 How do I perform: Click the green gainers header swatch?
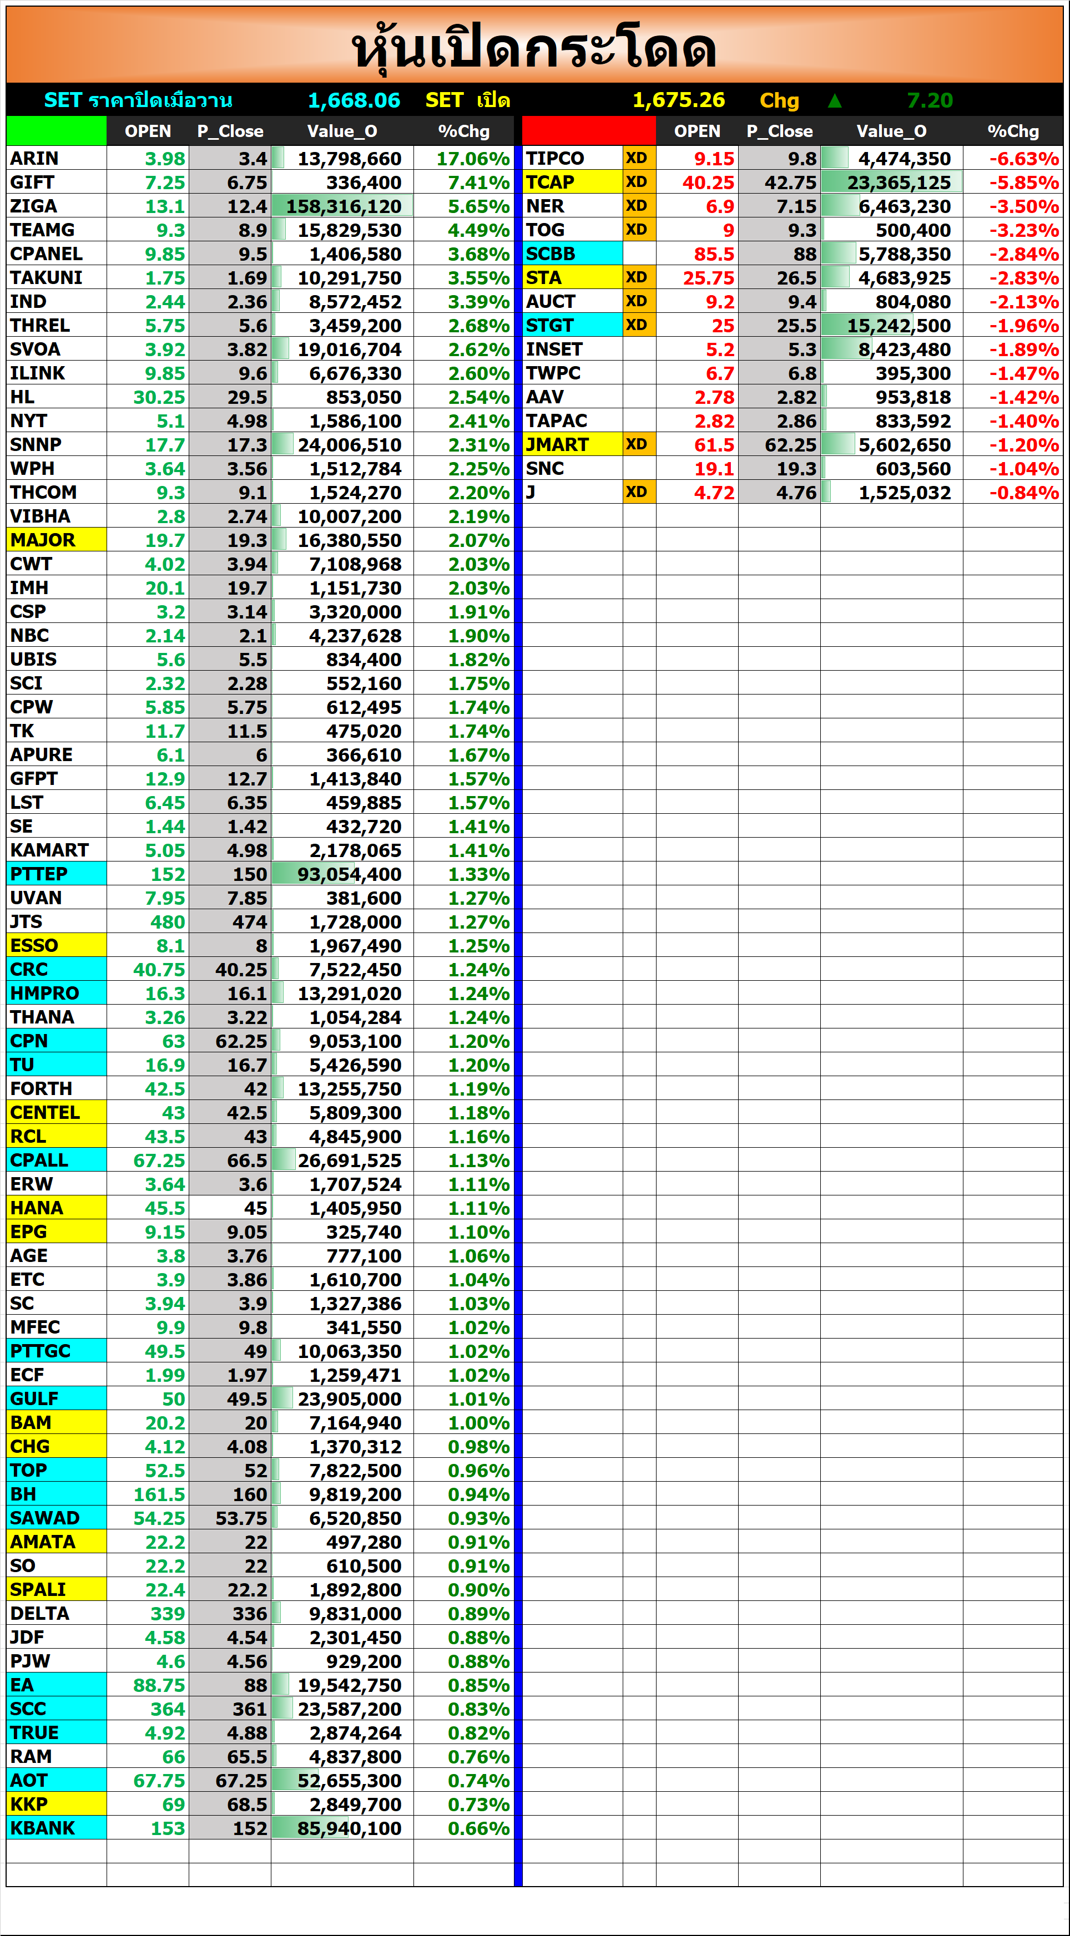pos(57,131)
